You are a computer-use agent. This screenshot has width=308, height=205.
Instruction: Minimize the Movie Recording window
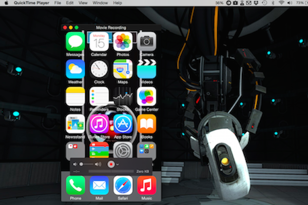71,28
